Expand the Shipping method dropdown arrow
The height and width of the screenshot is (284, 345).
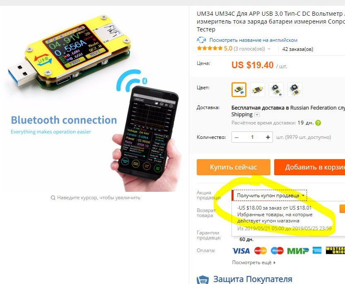pos(257,115)
